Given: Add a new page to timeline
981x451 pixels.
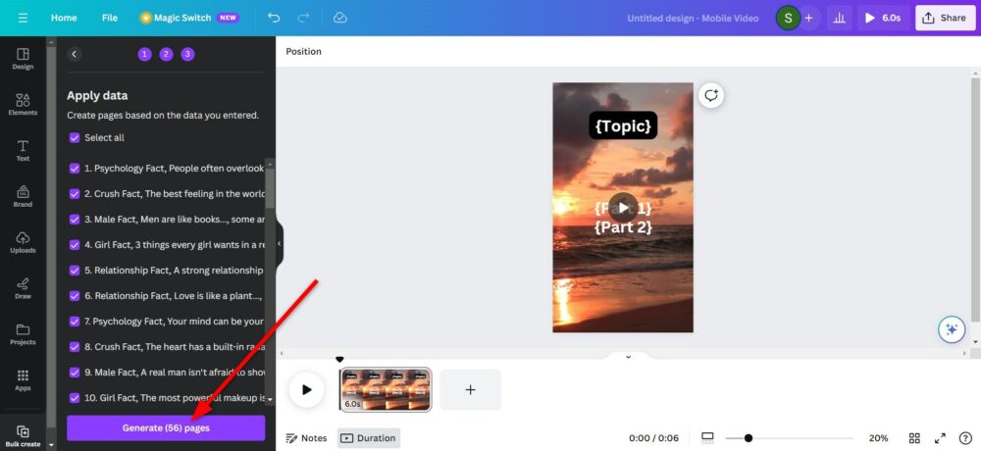Looking at the screenshot, I should [x=471, y=389].
